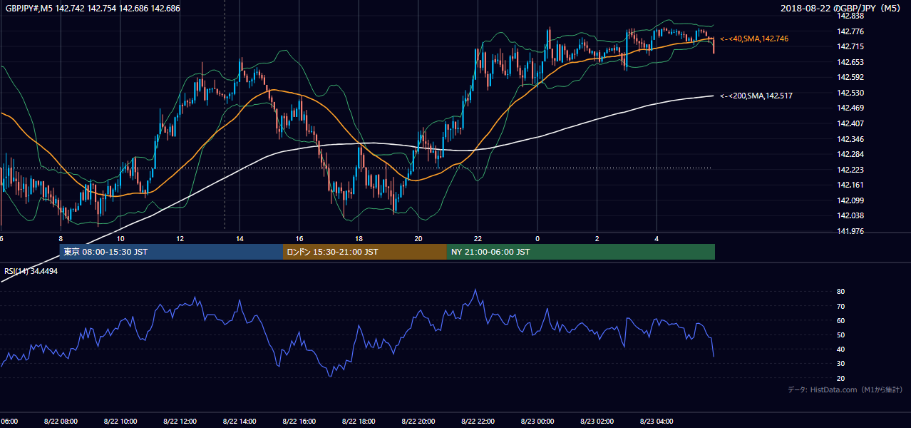The width and height of the screenshot is (911, 428).
Task: Select the 2018-08-22 GBP/JPY (M5) chart title
Action: click(x=841, y=8)
